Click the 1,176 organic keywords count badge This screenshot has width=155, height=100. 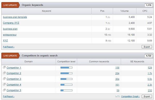click(149, 5)
